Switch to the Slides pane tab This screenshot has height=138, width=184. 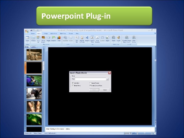(27, 47)
